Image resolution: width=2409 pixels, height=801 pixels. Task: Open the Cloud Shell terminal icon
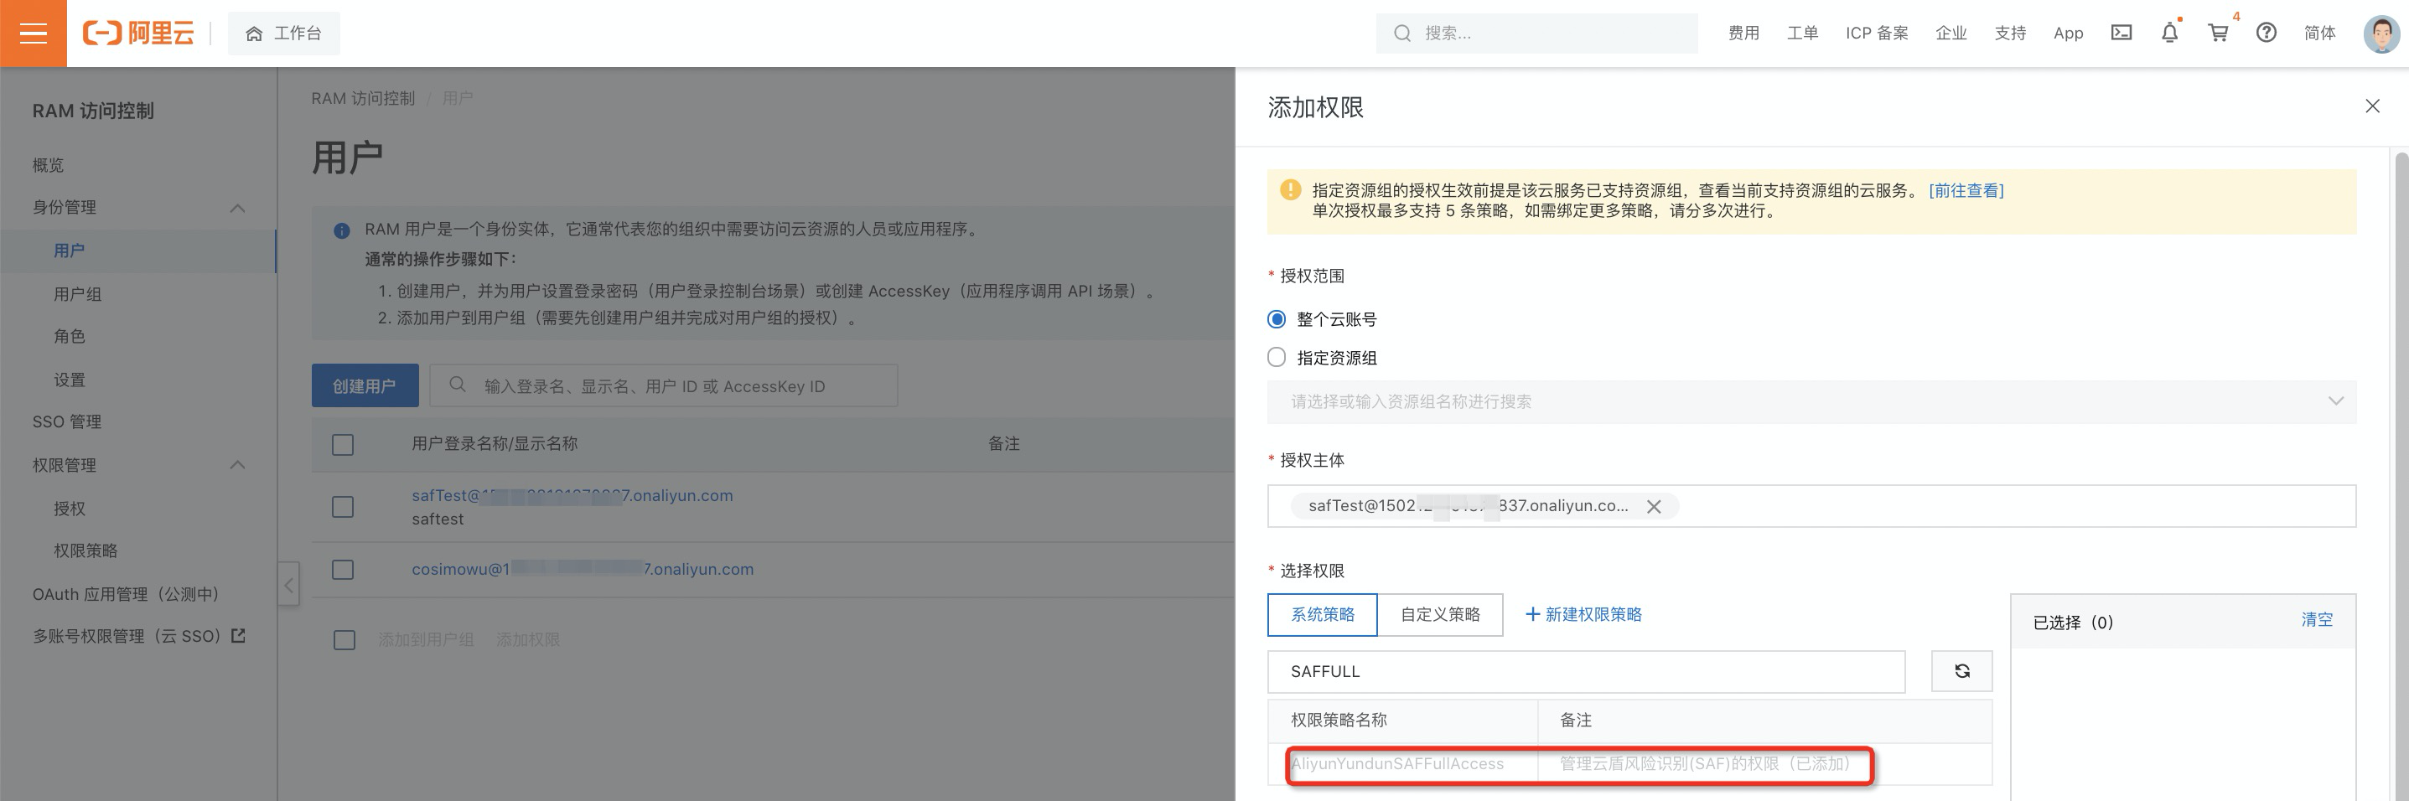(2121, 33)
